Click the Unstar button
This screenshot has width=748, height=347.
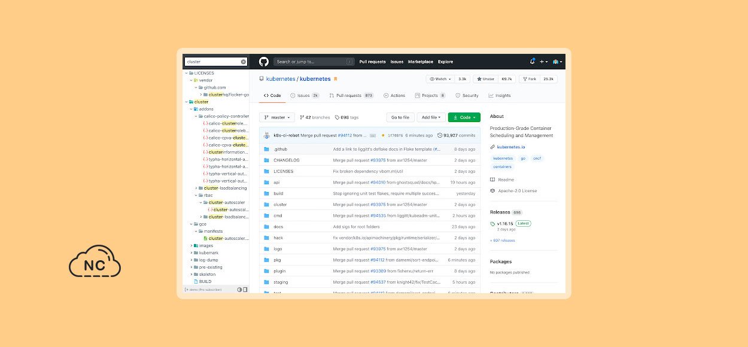pos(485,79)
